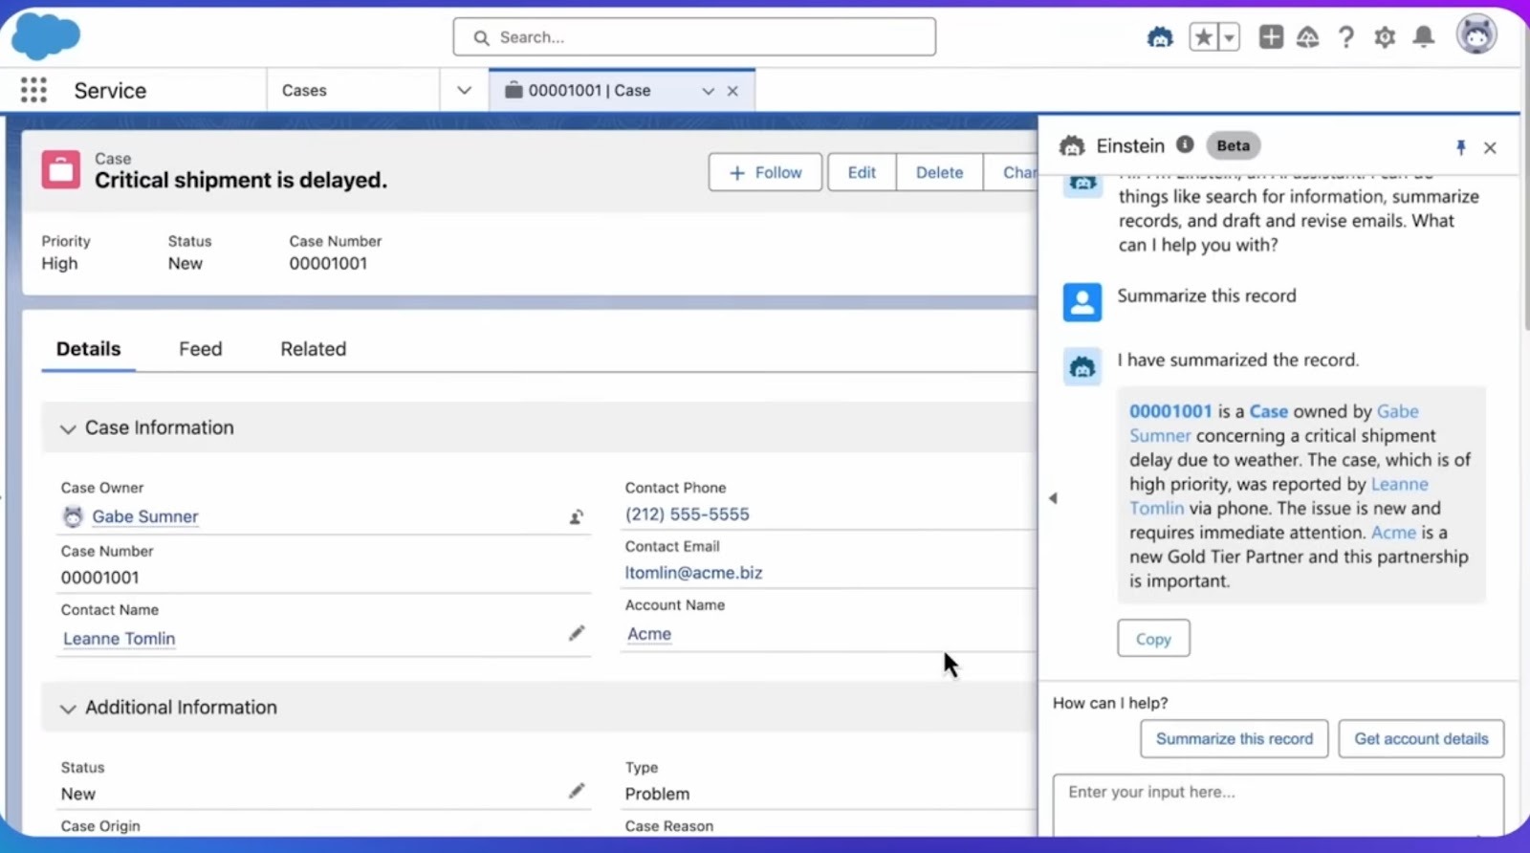Viewport: 1530px width, 853px height.
Task: Open the 00001001 case tab dropdown
Action: pos(708,91)
